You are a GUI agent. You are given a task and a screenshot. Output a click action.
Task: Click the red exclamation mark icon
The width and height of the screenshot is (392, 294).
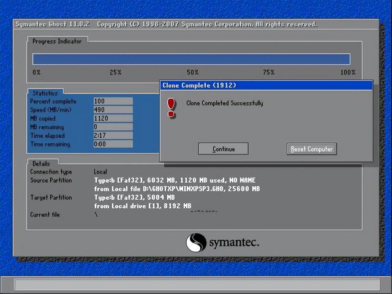(x=171, y=107)
